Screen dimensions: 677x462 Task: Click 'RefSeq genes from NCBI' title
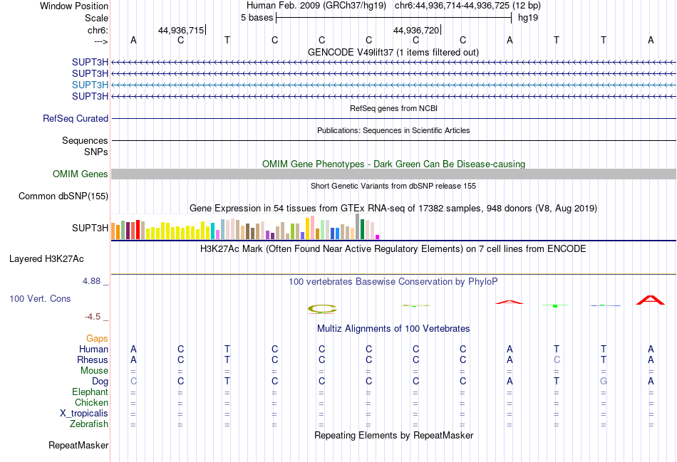click(393, 108)
